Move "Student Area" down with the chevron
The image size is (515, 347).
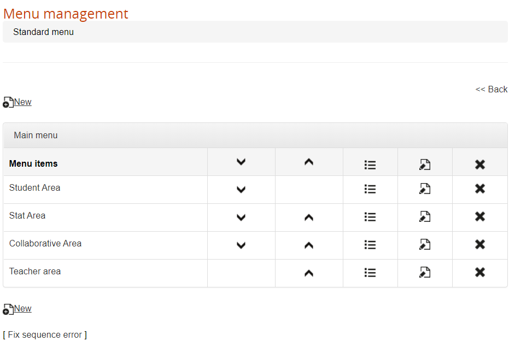(241, 189)
